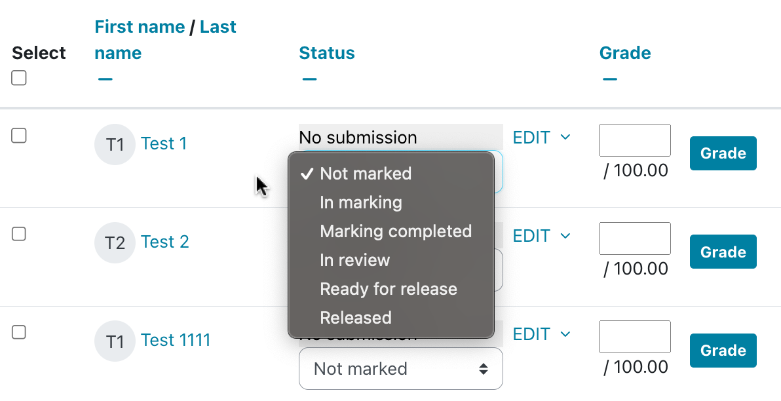781x401 pixels.
Task: Check the select box for Test 1111
Action: point(19,332)
